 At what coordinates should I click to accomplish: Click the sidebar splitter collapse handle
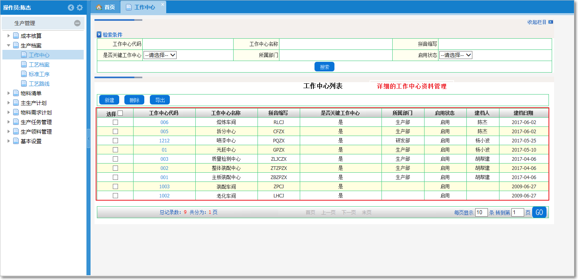tap(88, 138)
